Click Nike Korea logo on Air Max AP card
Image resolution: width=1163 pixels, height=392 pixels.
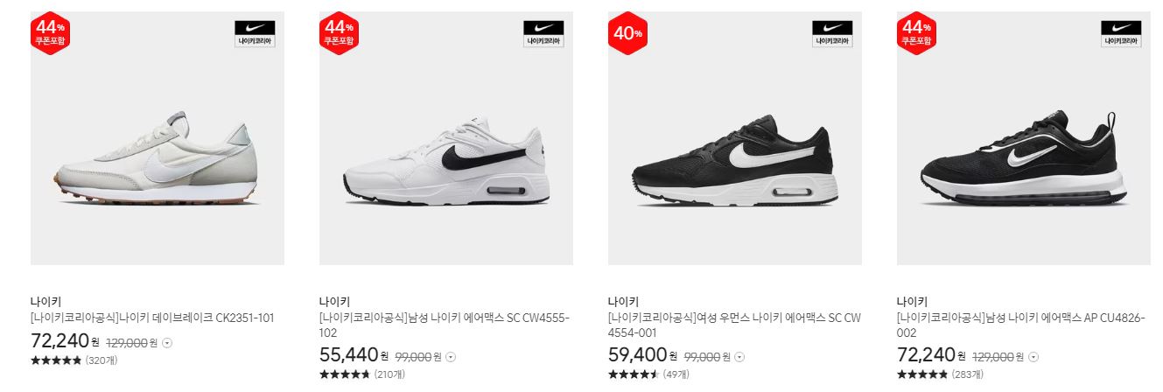[1121, 34]
